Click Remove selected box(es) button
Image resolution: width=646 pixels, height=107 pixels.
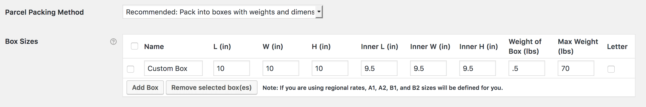pos(211,88)
